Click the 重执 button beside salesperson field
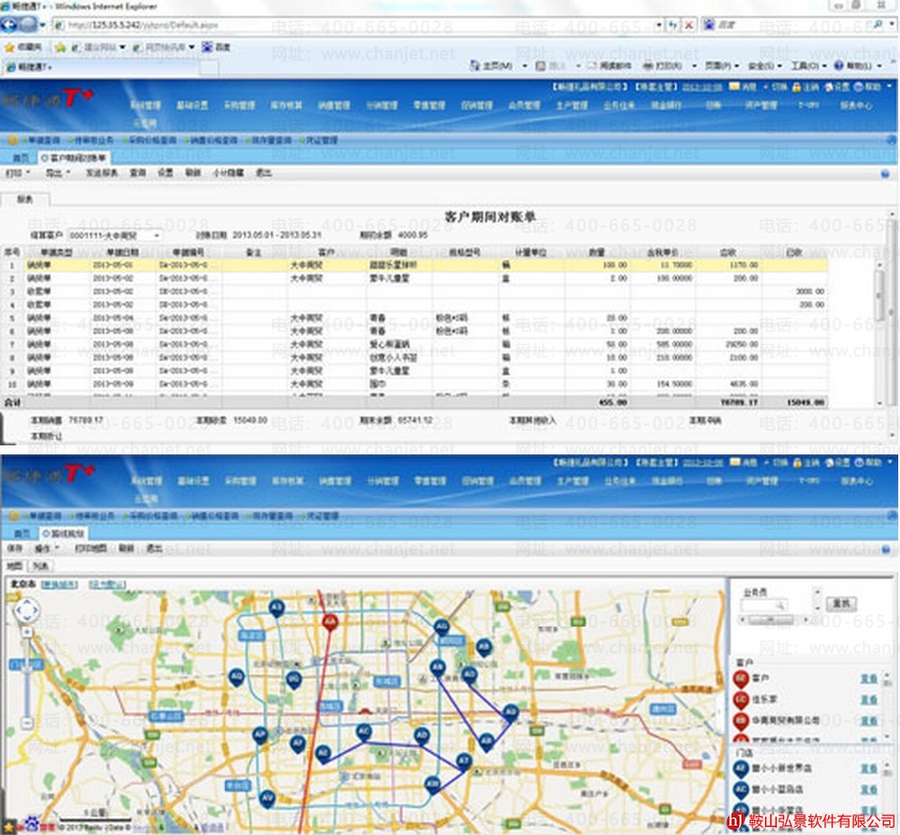 (841, 603)
